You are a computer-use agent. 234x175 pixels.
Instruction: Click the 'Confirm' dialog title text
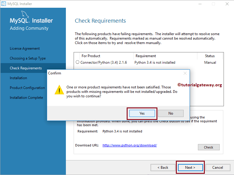pyautogui.click(x=55, y=73)
